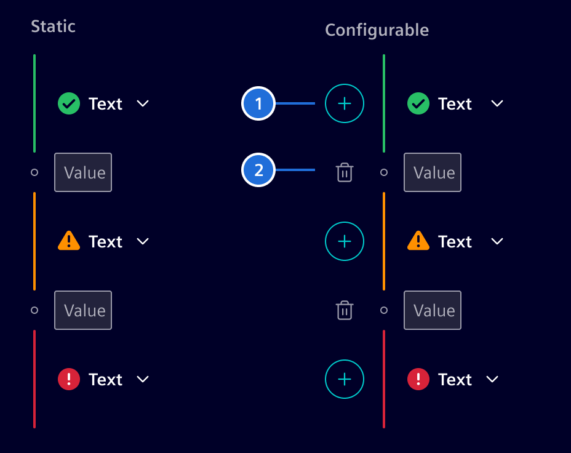Screen dimensions: 571x453
Task: Select the Static column heading
Action: pyautogui.click(x=53, y=26)
